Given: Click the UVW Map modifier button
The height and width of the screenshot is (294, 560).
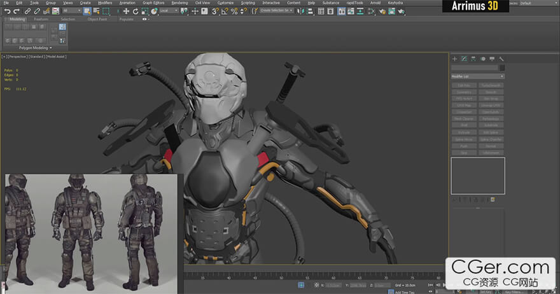Looking at the screenshot, I should coord(464,106).
